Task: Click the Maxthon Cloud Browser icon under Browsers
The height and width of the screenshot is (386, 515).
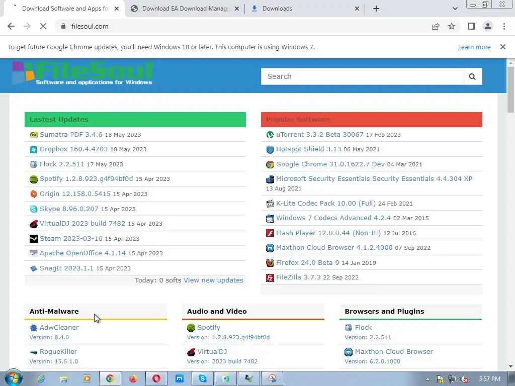Action: point(349,352)
